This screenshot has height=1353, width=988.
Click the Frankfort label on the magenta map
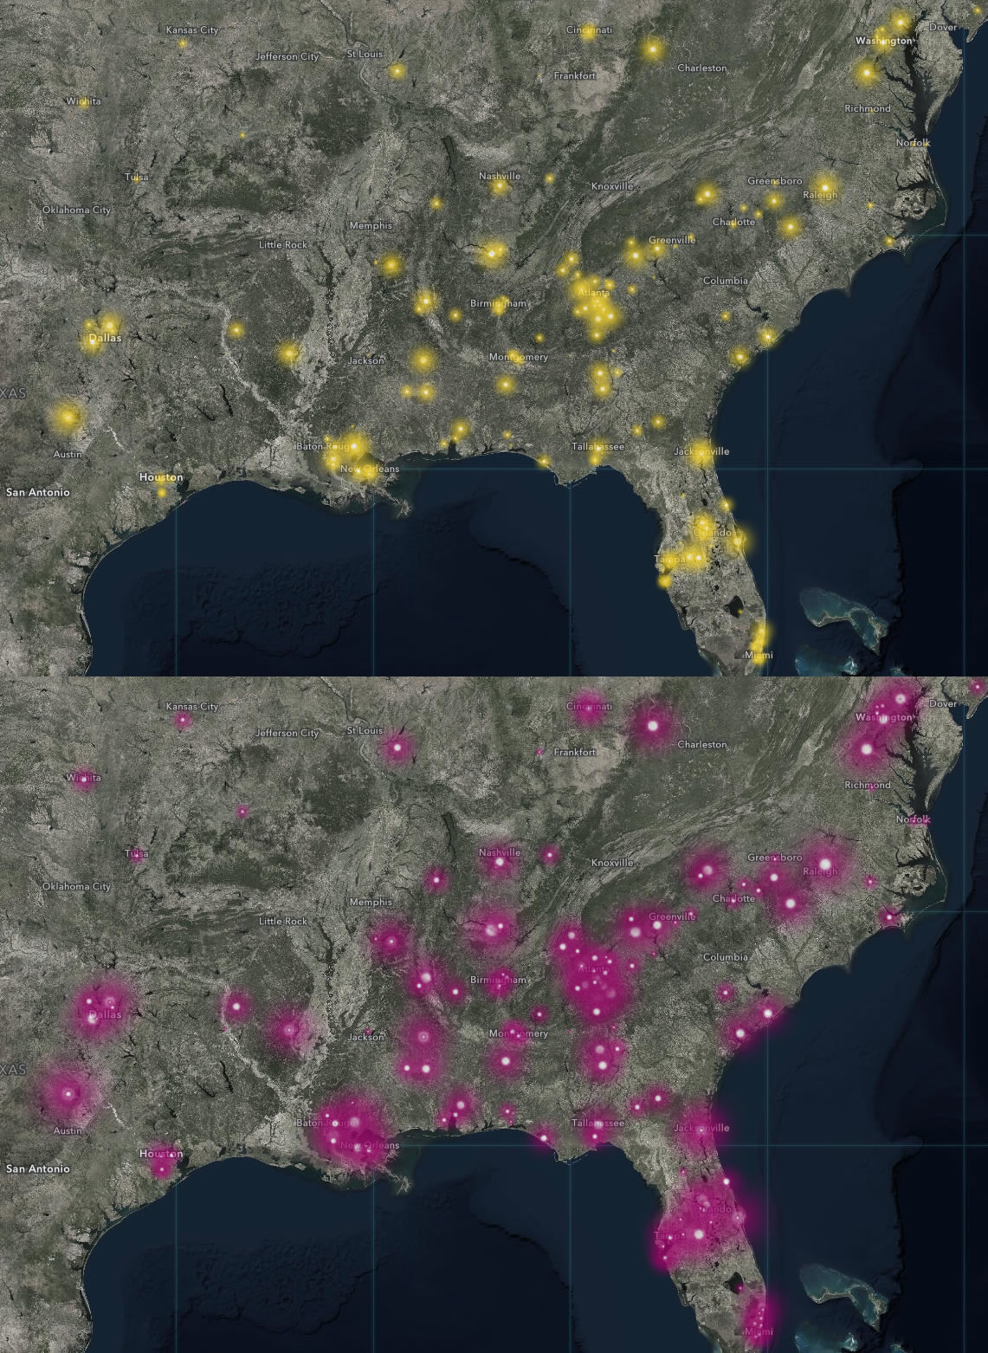click(x=575, y=752)
